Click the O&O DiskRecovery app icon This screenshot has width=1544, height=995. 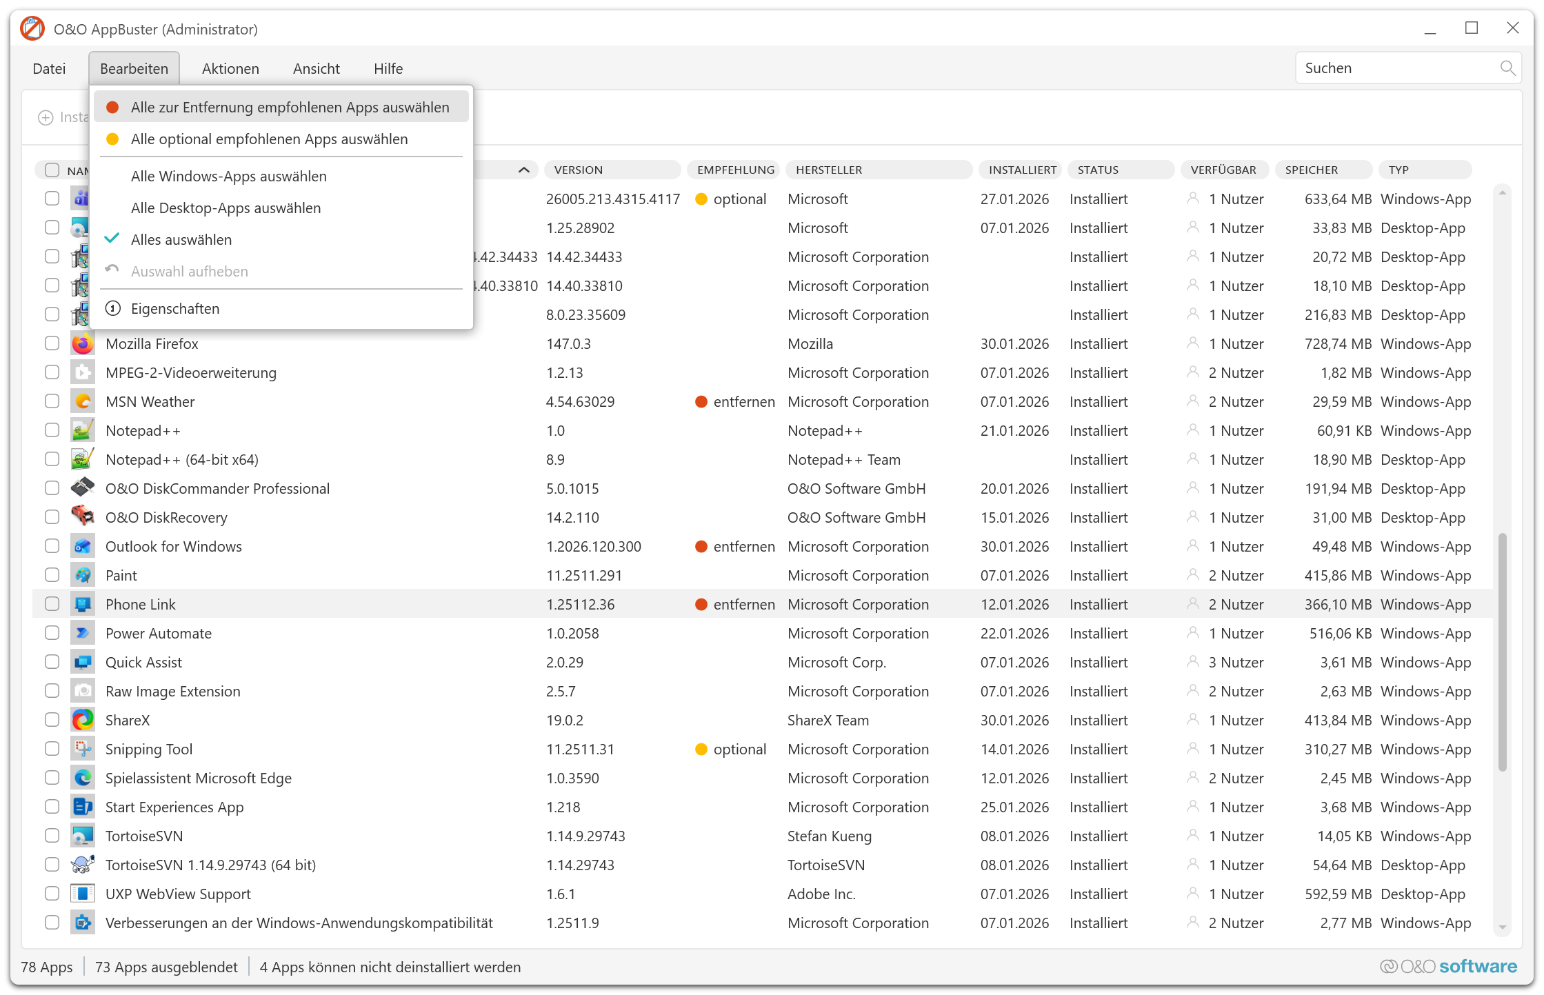[x=83, y=517]
